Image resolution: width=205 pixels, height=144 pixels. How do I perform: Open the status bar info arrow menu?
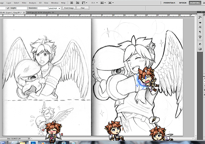pos(29,139)
